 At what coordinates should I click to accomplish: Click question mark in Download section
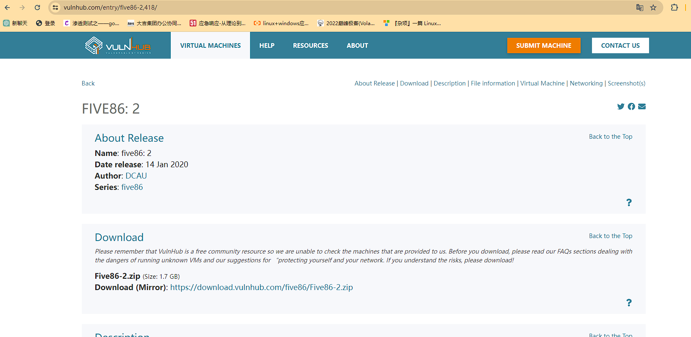(x=629, y=303)
